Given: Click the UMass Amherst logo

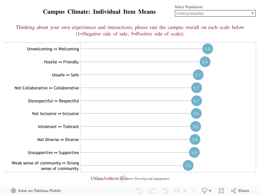Looking at the screenshot, I should [x=105, y=178].
